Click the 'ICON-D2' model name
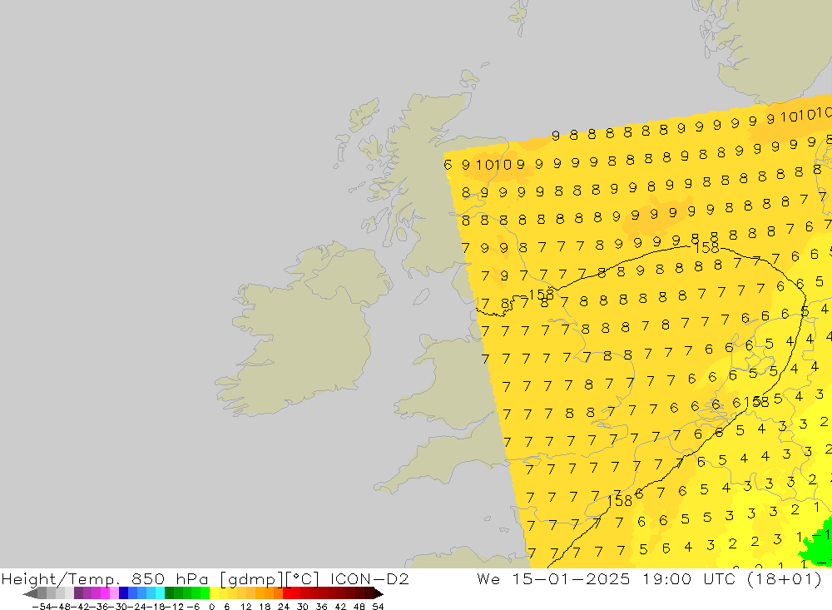 (369, 578)
